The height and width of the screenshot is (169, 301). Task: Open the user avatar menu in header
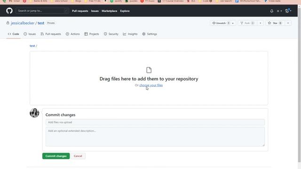pyautogui.click(x=288, y=11)
